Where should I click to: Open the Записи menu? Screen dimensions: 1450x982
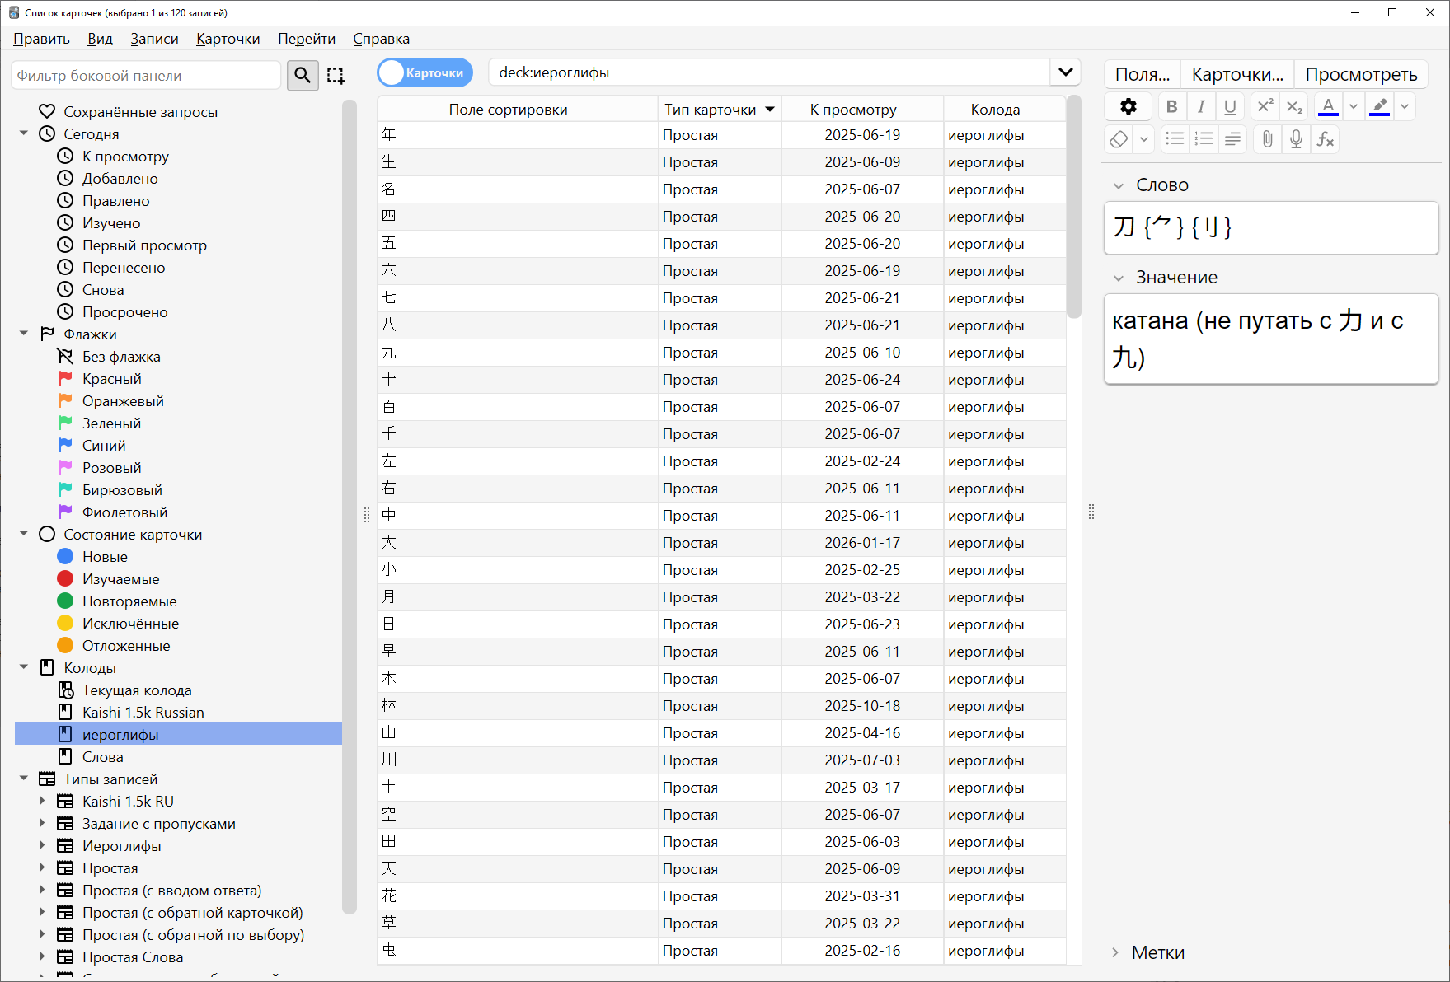tap(154, 39)
